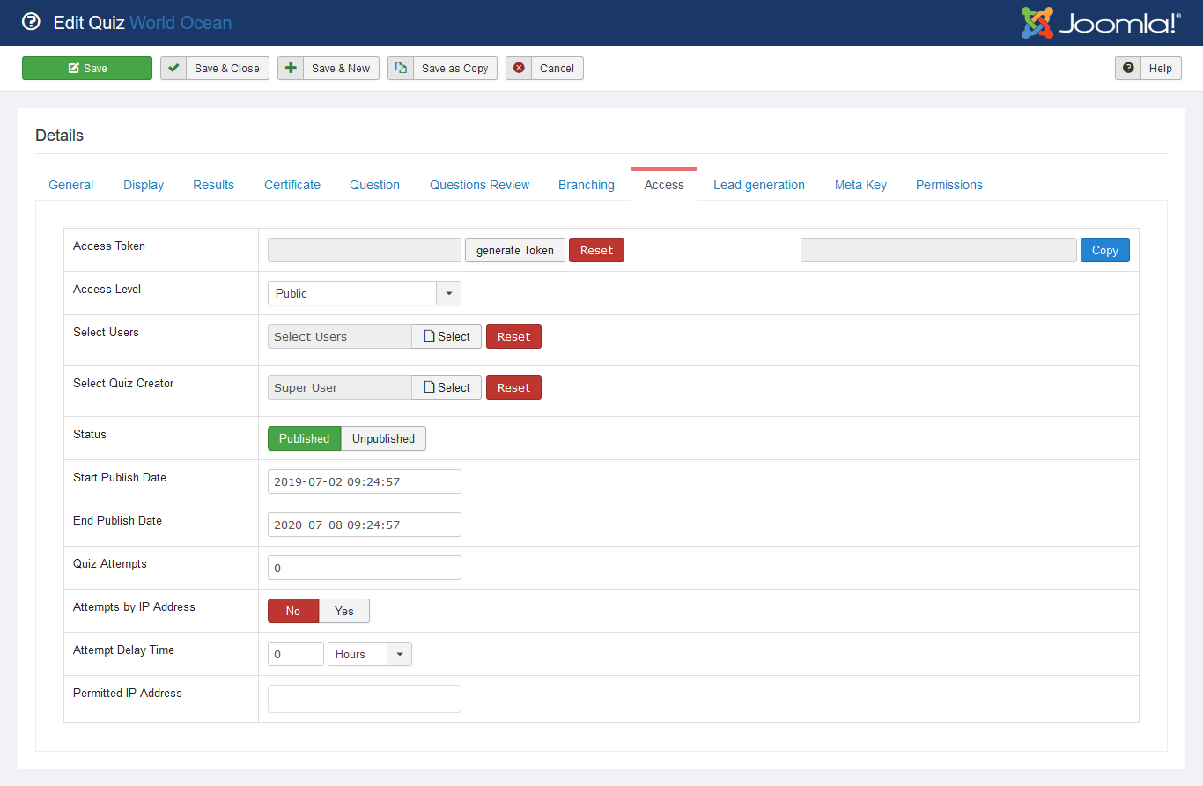
Task: Click the red Cancel icon
Action: [519, 69]
